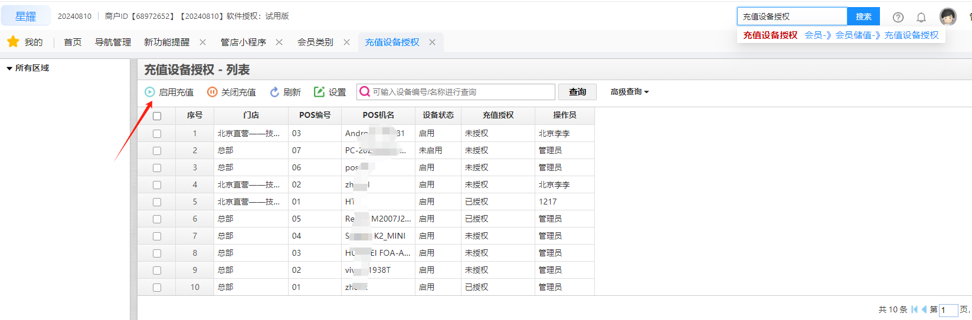The height and width of the screenshot is (320, 972).
Task: Check the row 5 checkbox for operator 1217
Action: click(157, 202)
